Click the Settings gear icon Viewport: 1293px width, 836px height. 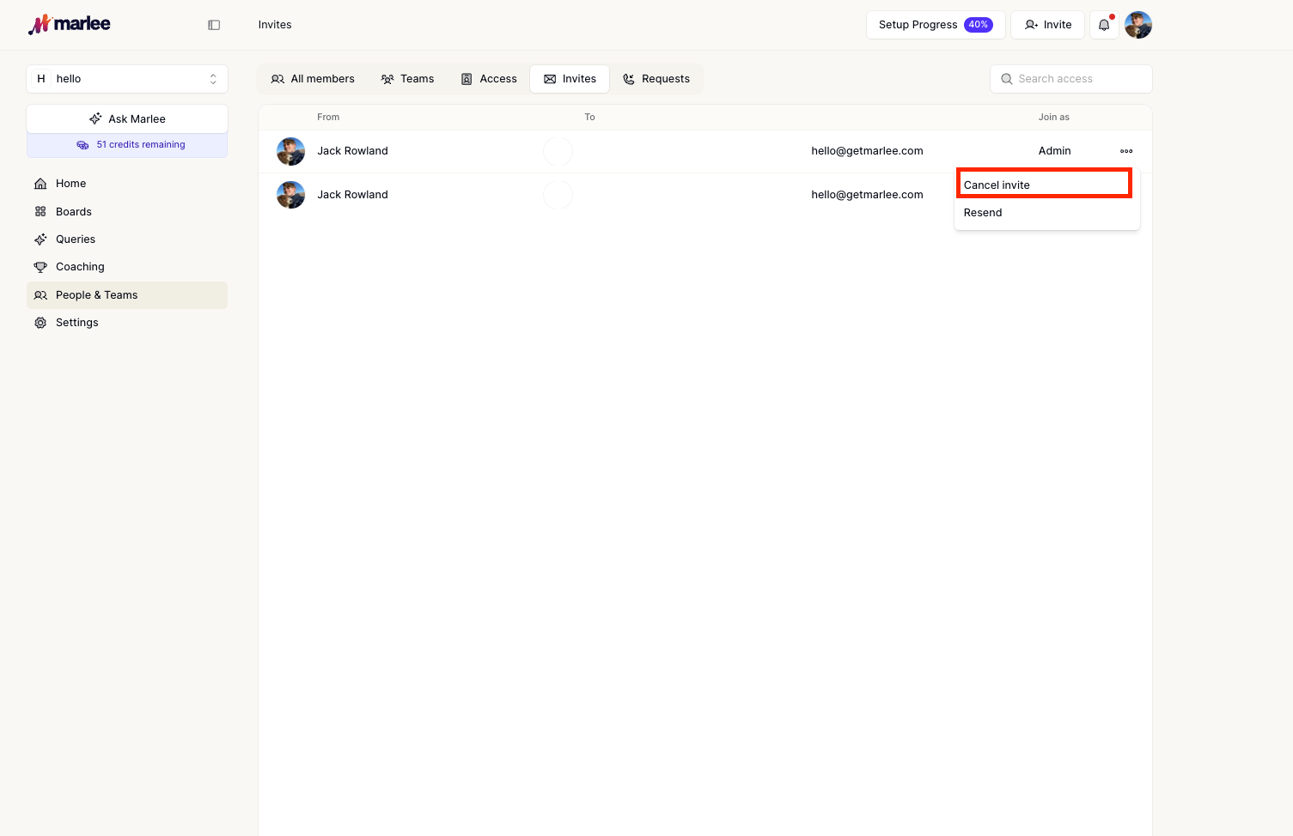pos(40,323)
